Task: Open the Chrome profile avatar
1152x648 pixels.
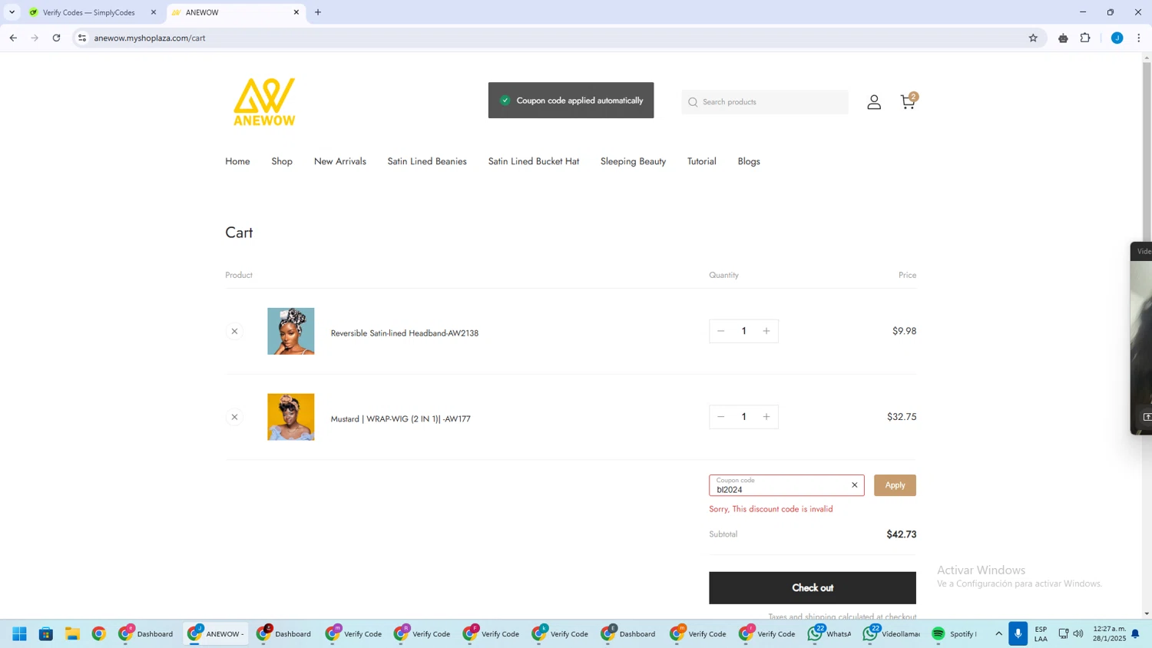Action: [x=1117, y=38]
